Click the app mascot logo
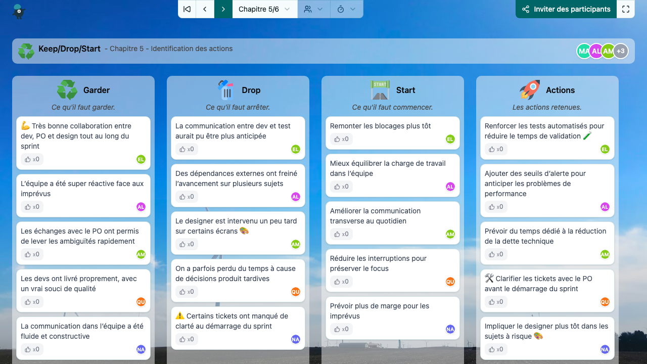Viewport: 647px width, 364px height. (x=19, y=11)
